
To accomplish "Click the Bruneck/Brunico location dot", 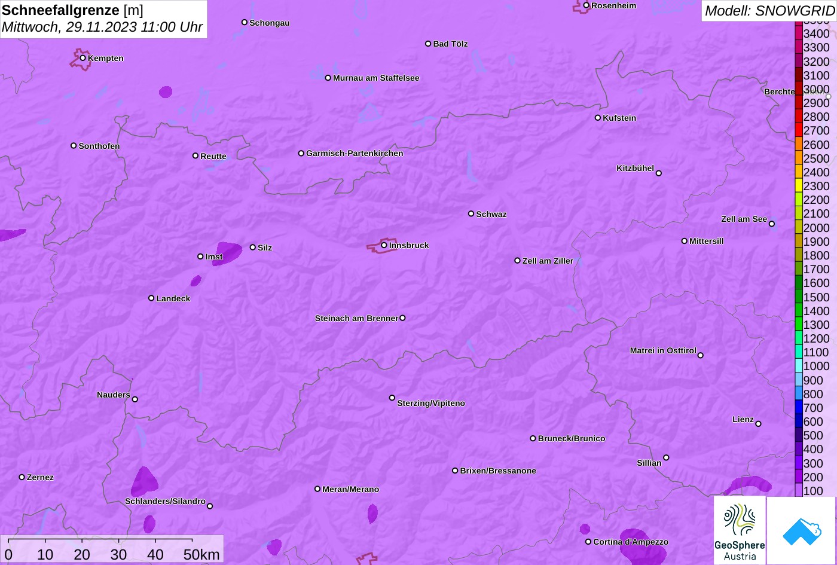I will (533, 438).
